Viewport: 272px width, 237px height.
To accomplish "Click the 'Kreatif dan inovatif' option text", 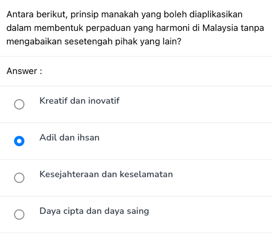I will 79,101.
